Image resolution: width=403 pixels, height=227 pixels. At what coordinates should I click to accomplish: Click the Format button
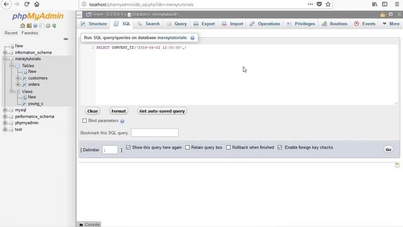point(118,111)
